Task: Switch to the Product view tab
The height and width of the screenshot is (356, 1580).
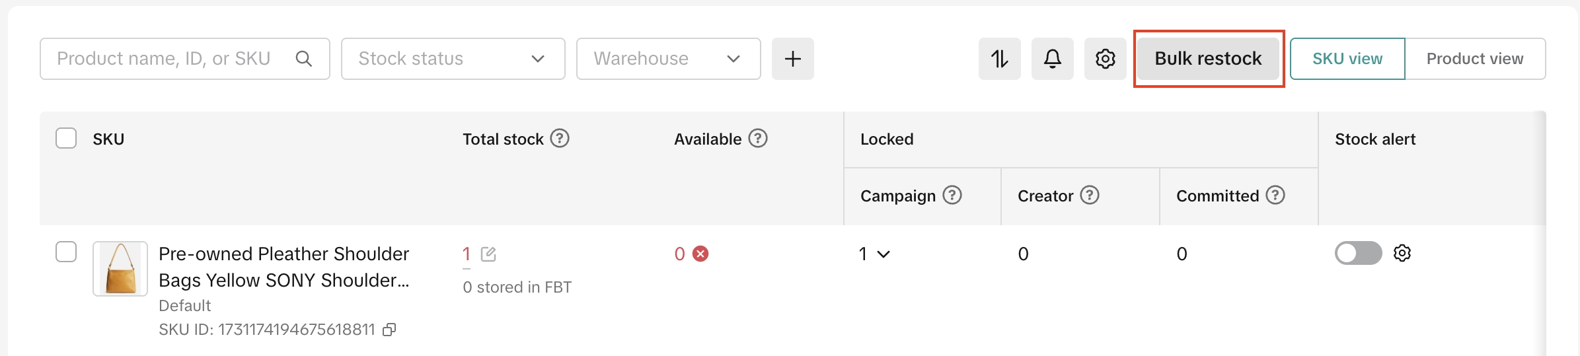Action: [x=1474, y=59]
